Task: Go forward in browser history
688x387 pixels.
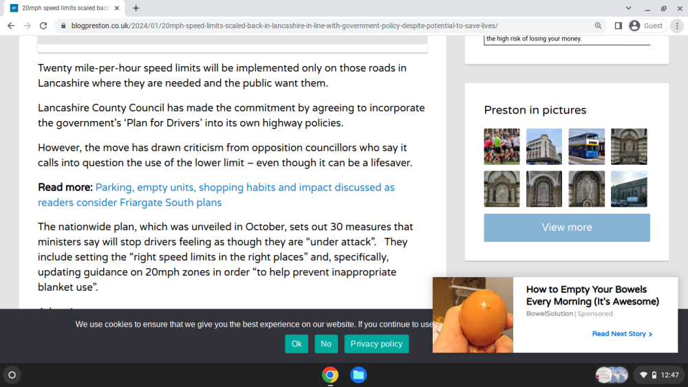Action: (x=28, y=26)
